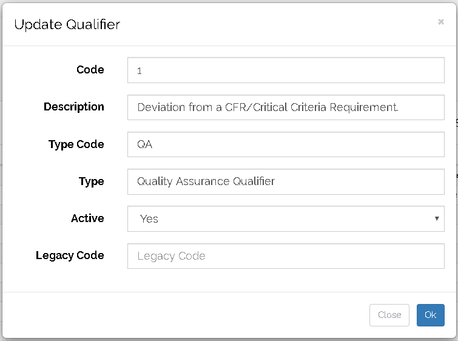
Task: Click the Code input field
Action: [286, 70]
